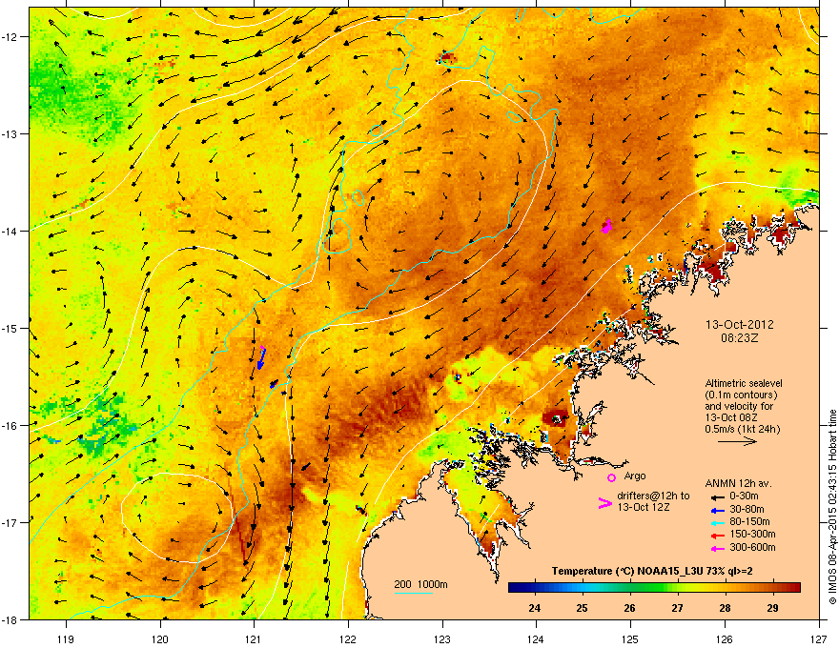The image size is (839, 648).
Task: Click latitude axis label -12
Action: coord(10,36)
